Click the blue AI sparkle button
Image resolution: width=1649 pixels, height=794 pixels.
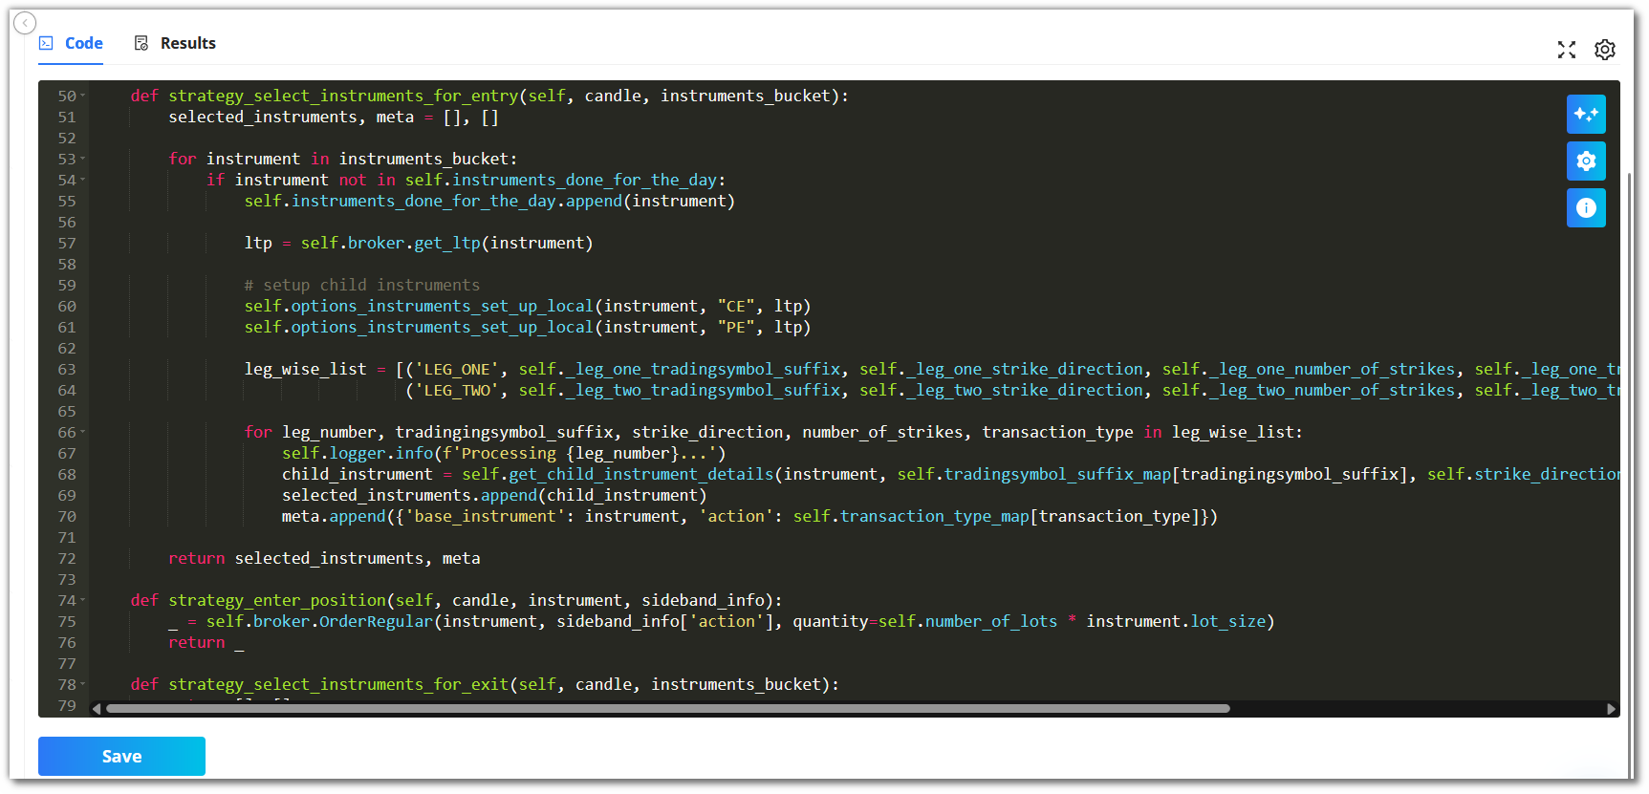point(1586,114)
